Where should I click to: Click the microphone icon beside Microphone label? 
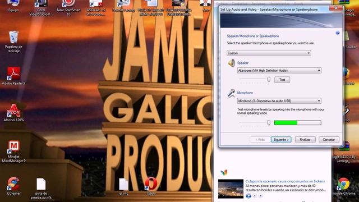pyautogui.click(x=231, y=93)
